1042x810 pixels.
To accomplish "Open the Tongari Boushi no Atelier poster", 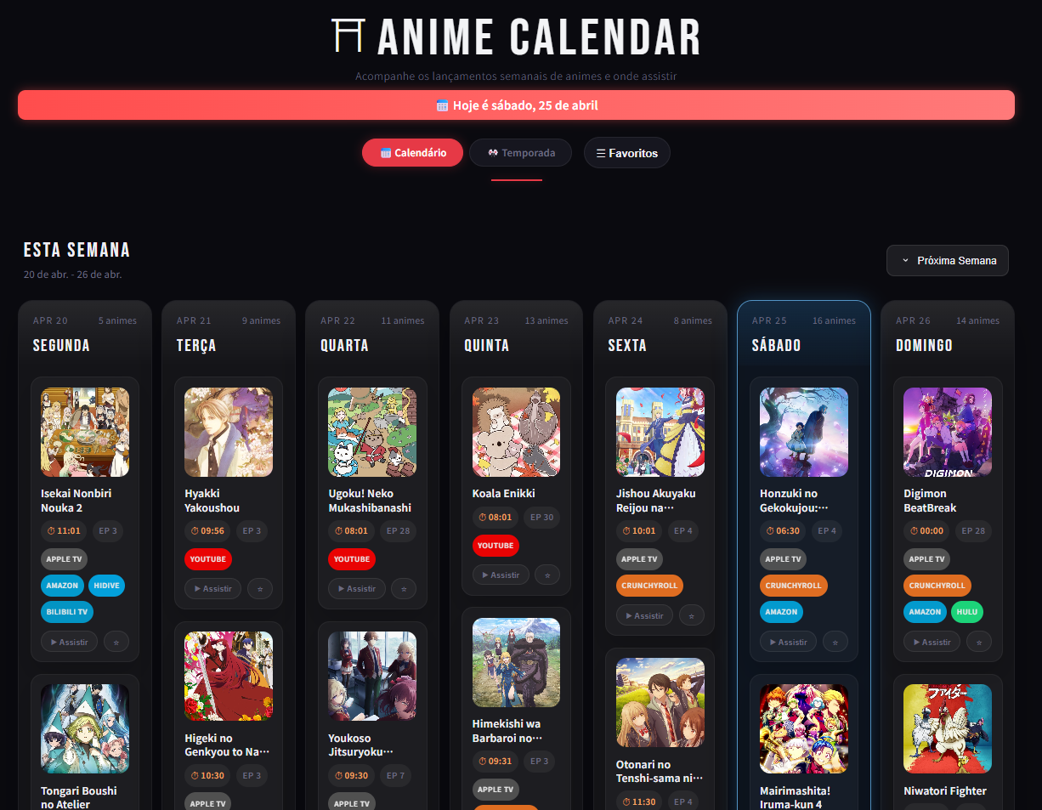I will tap(85, 729).
